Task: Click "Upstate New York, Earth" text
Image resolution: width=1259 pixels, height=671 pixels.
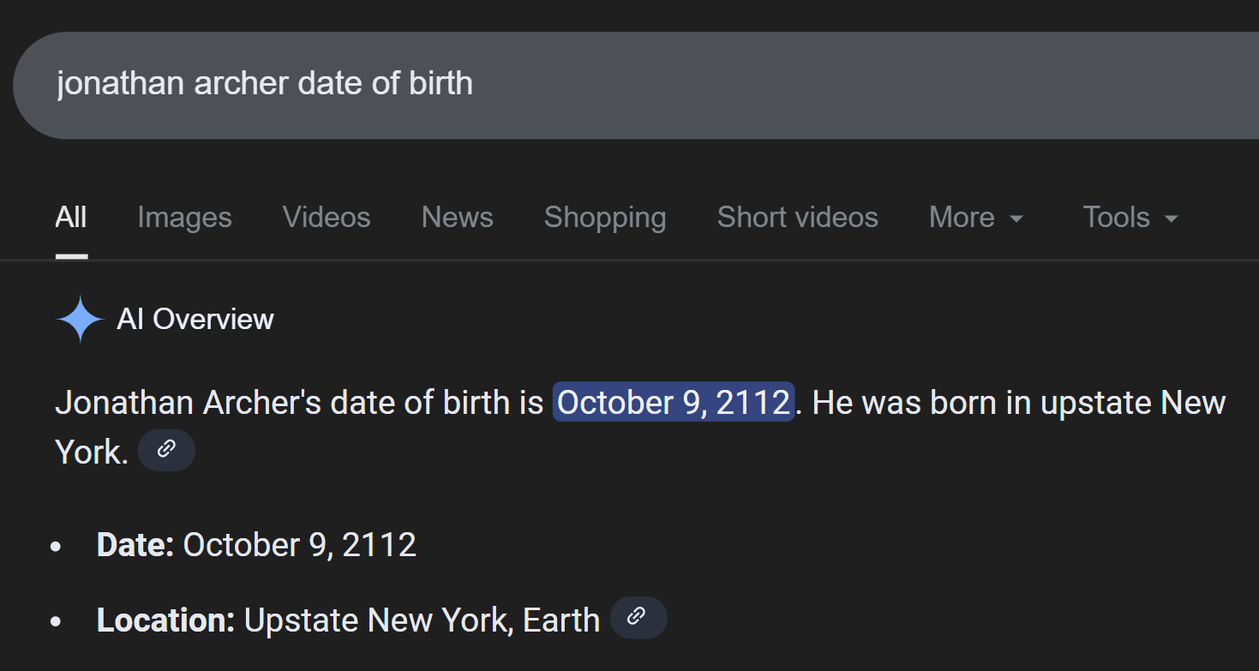Action: 422,620
